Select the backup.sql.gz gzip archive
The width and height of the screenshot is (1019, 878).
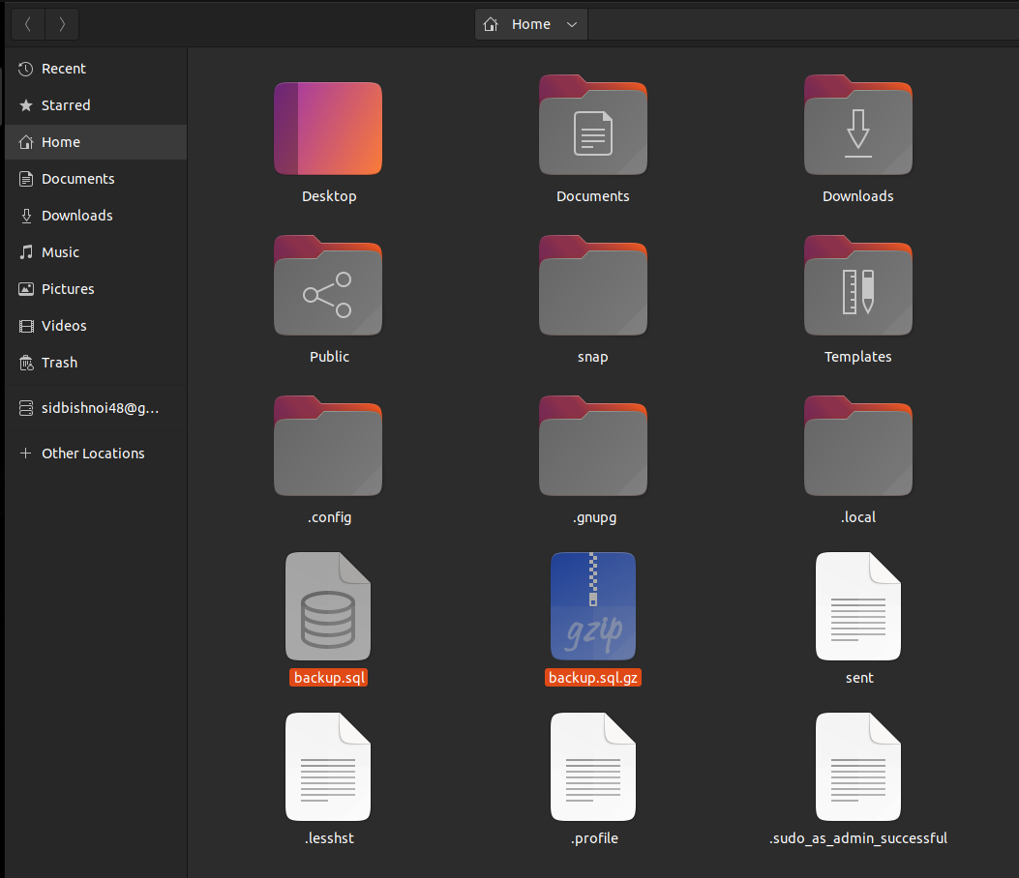click(592, 606)
